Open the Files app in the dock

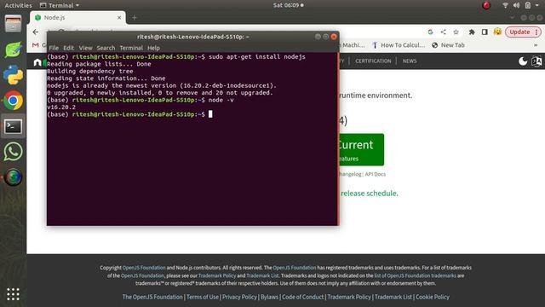[13, 24]
